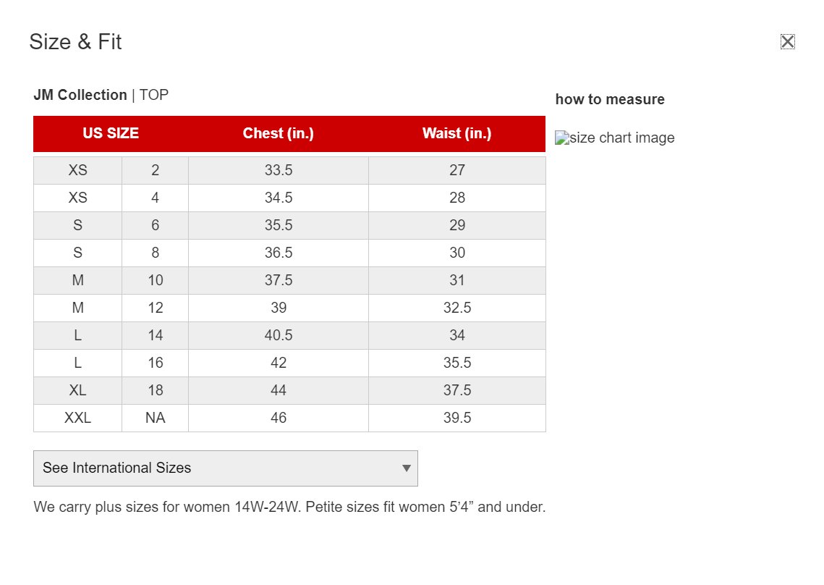Click the broken size chart image
The image size is (824, 585).
pyautogui.click(x=615, y=138)
